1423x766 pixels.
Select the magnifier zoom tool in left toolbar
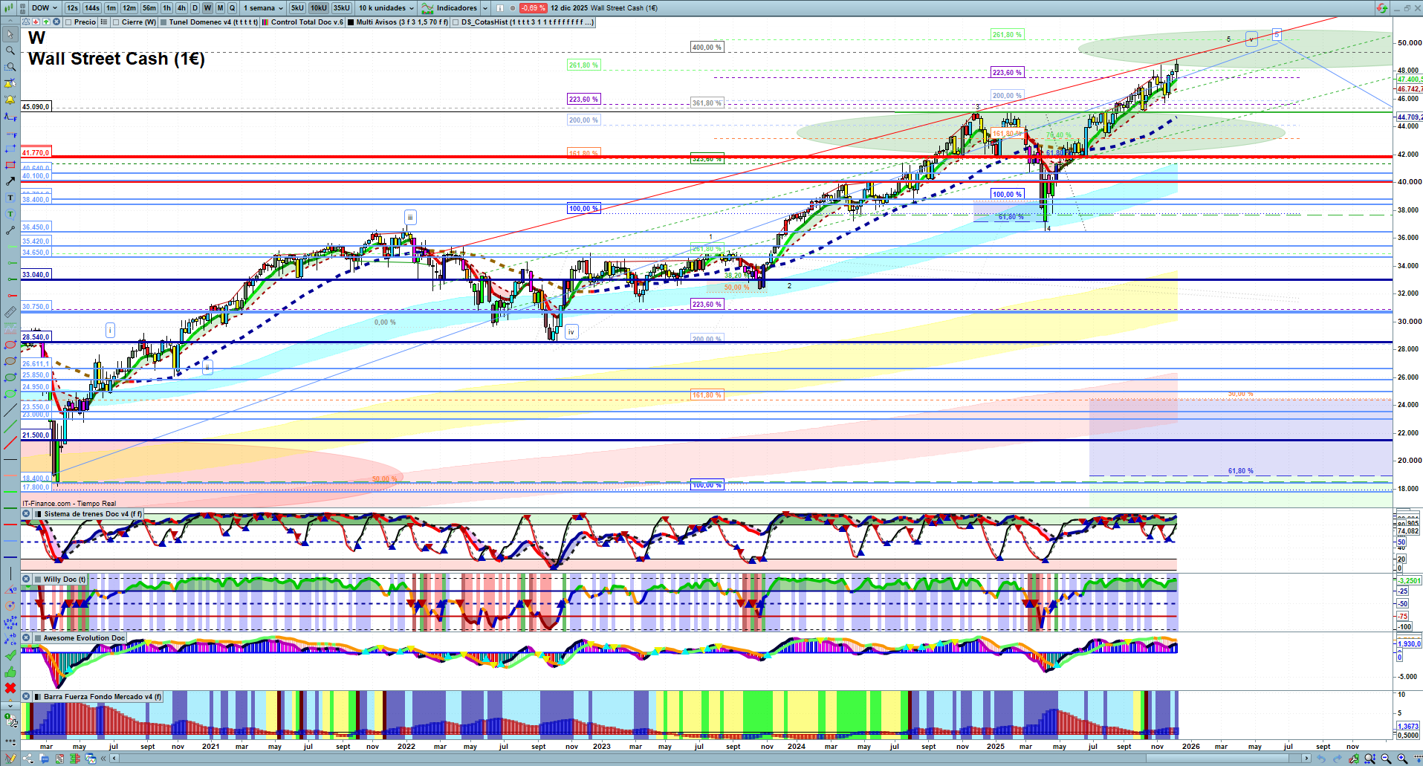point(10,51)
